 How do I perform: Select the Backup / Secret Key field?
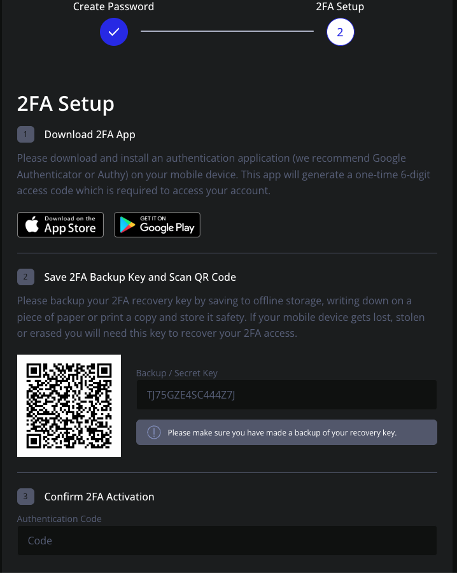[286, 395]
